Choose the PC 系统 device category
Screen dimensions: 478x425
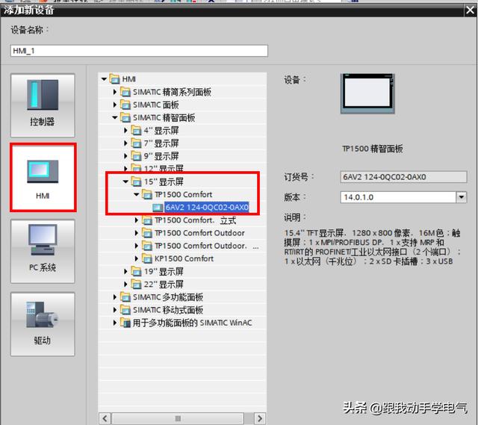[x=43, y=251]
